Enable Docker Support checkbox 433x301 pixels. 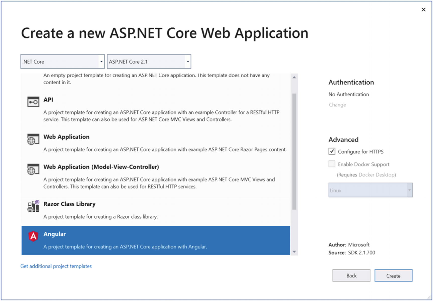[332, 164]
